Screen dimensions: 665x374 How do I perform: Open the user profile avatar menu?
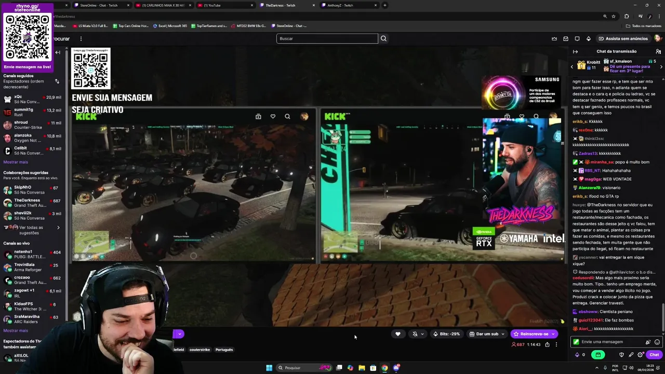[x=658, y=38]
